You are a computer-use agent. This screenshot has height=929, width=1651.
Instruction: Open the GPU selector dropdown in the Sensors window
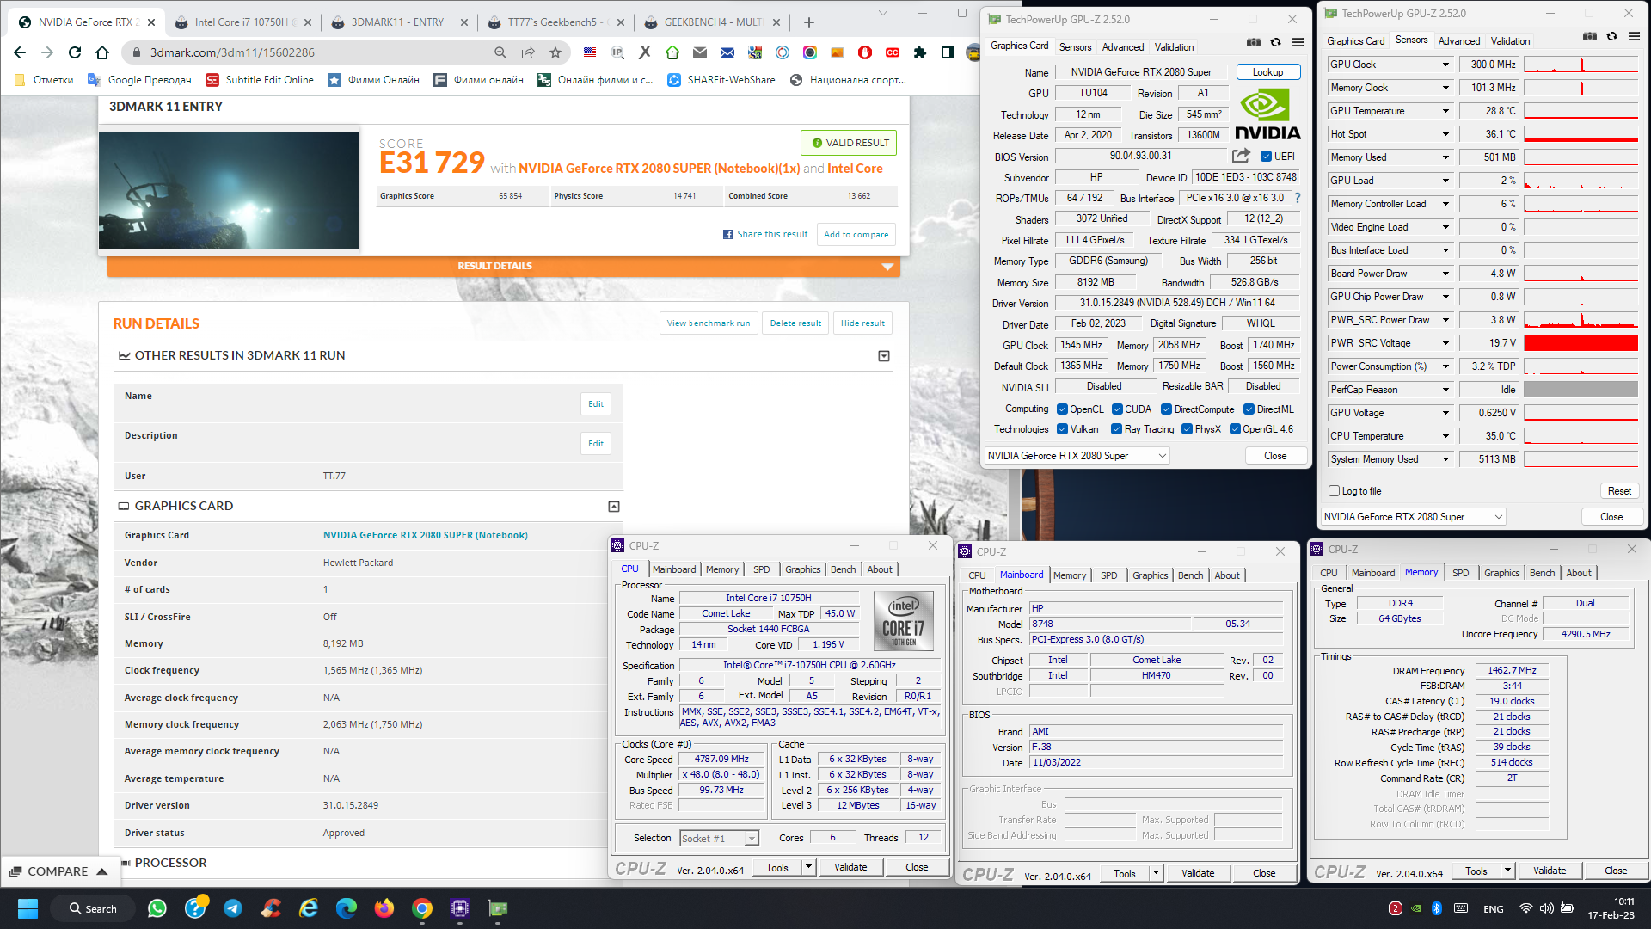click(x=1413, y=517)
